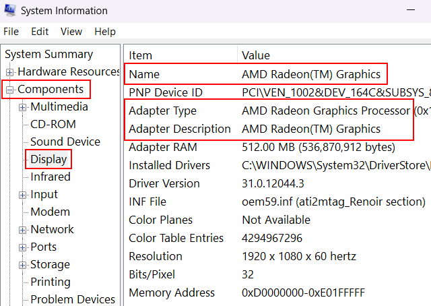Select Problem Devices in the tree
Screen dimensions: 431x306
73,299
